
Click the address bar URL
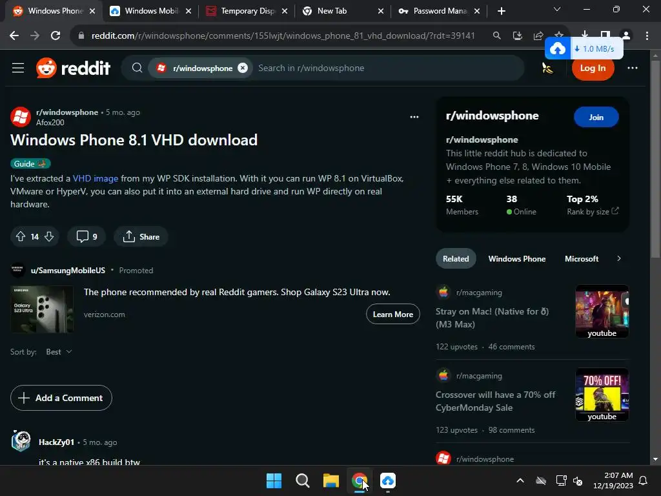pos(283,36)
